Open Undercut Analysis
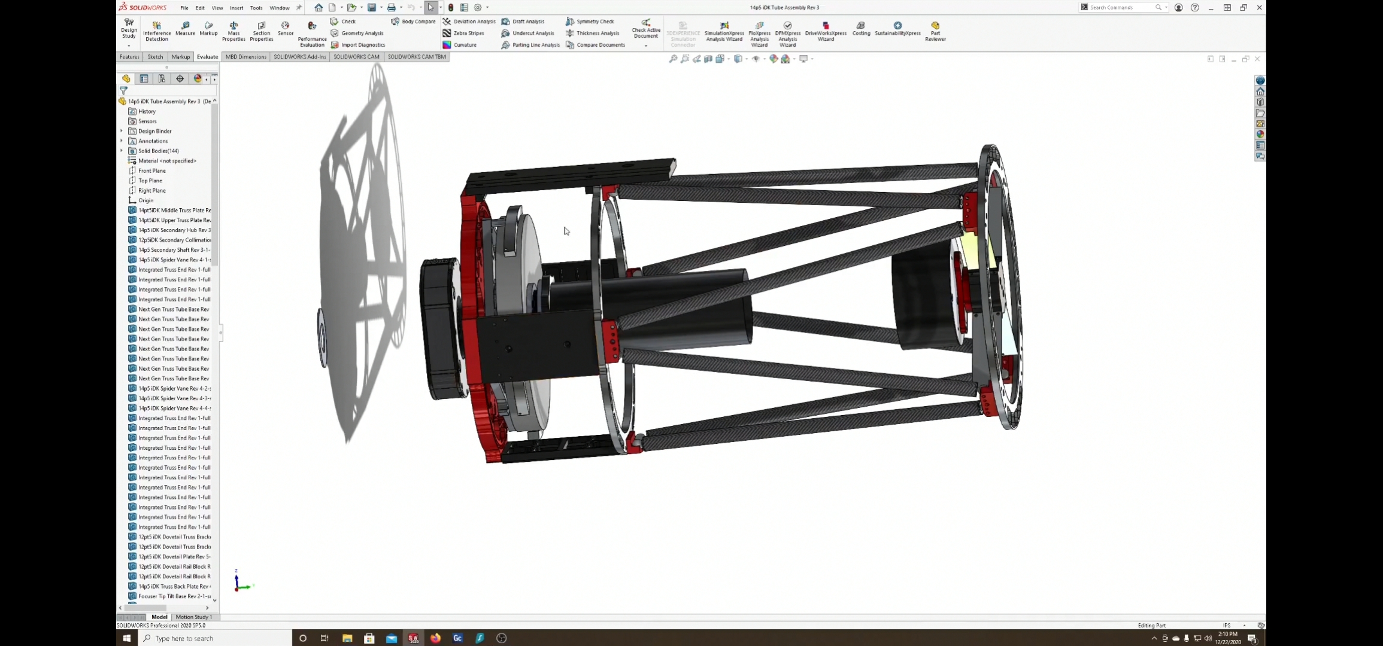The image size is (1383, 646). coord(527,33)
